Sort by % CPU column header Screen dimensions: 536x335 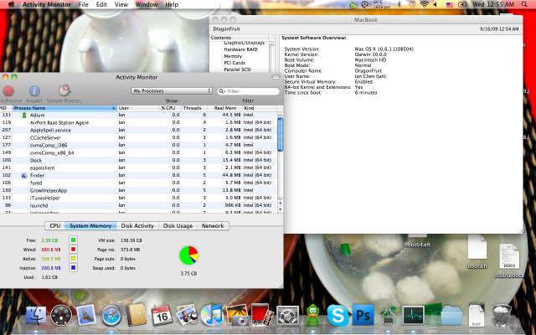coord(169,108)
